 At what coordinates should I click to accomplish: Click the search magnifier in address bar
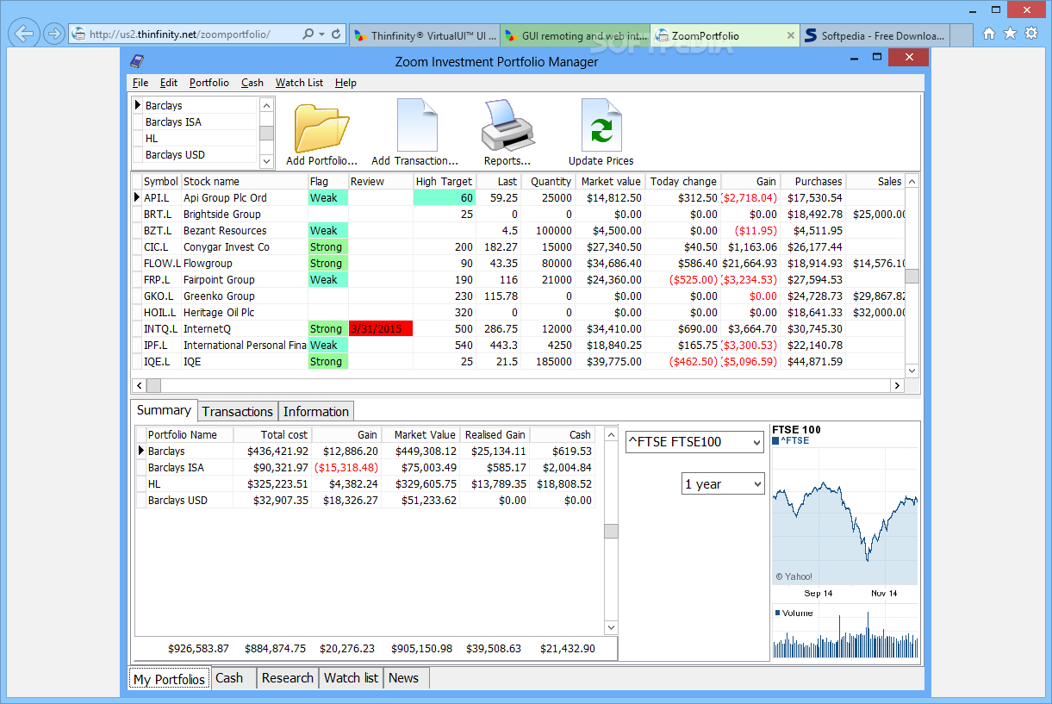tap(308, 34)
